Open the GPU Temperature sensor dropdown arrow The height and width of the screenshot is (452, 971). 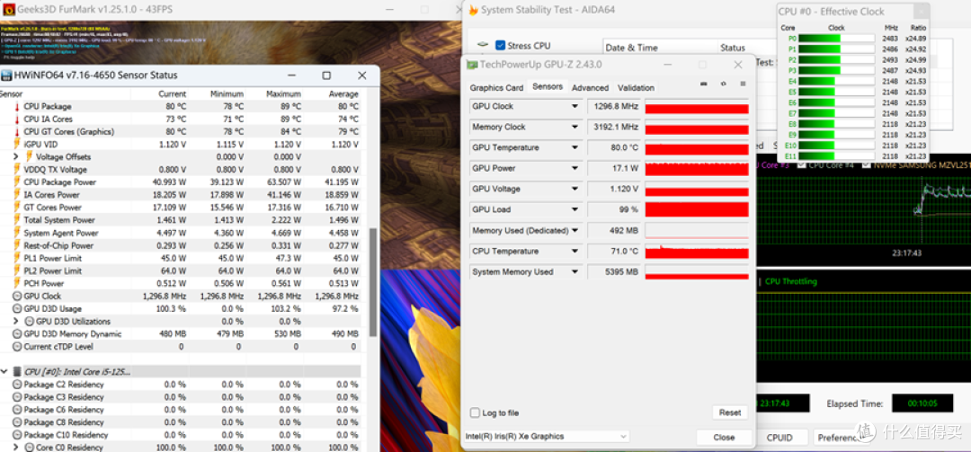[x=575, y=148]
